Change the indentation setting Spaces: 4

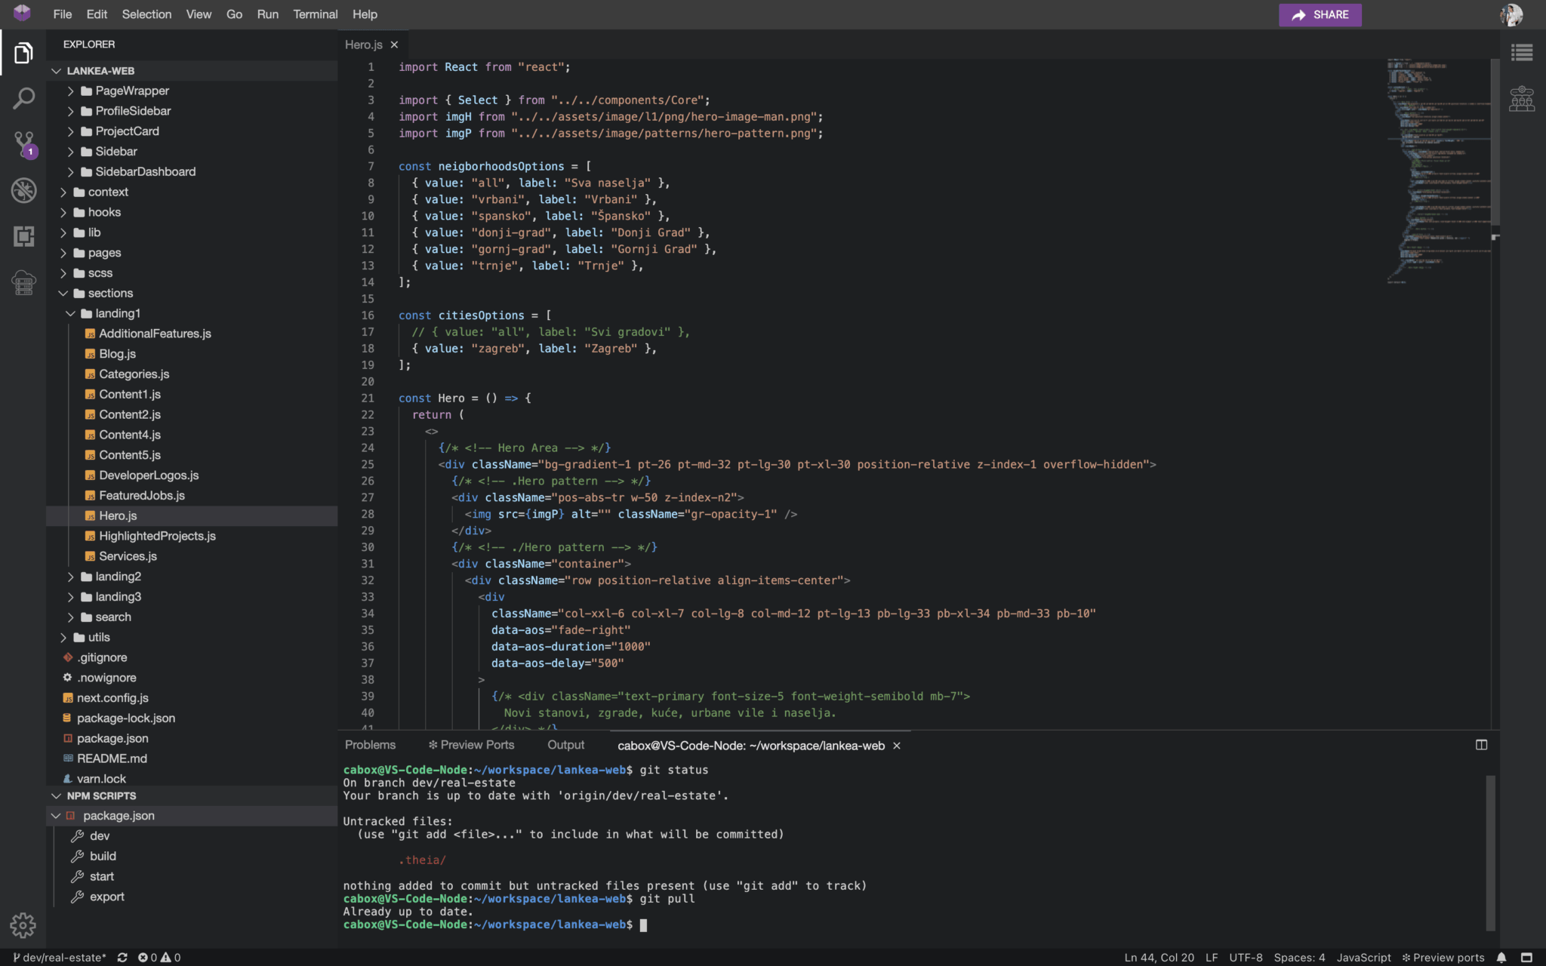coord(1301,957)
